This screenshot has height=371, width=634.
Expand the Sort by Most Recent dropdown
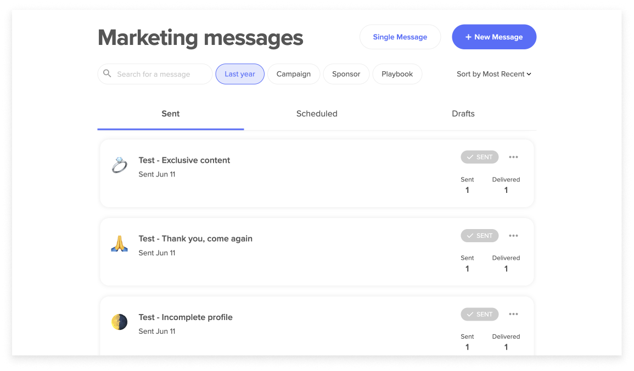point(493,74)
